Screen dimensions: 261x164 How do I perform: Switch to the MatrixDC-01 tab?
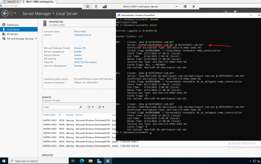click(11, 2)
